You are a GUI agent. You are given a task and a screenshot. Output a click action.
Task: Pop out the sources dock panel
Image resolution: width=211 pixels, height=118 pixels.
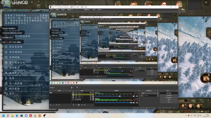93,90
